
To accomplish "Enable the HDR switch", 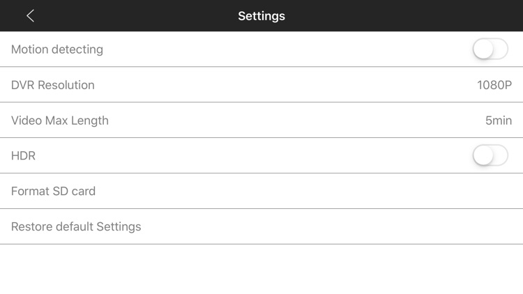I will pyautogui.click(x=490, y=155).
